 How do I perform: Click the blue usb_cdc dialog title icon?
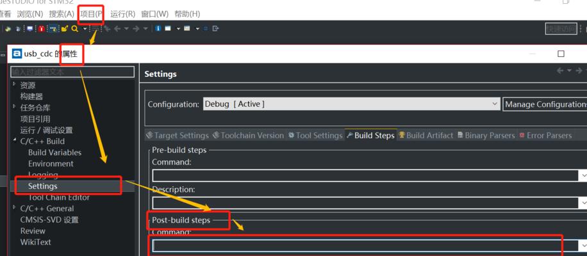pyautogui.click(x=16, y=54)
